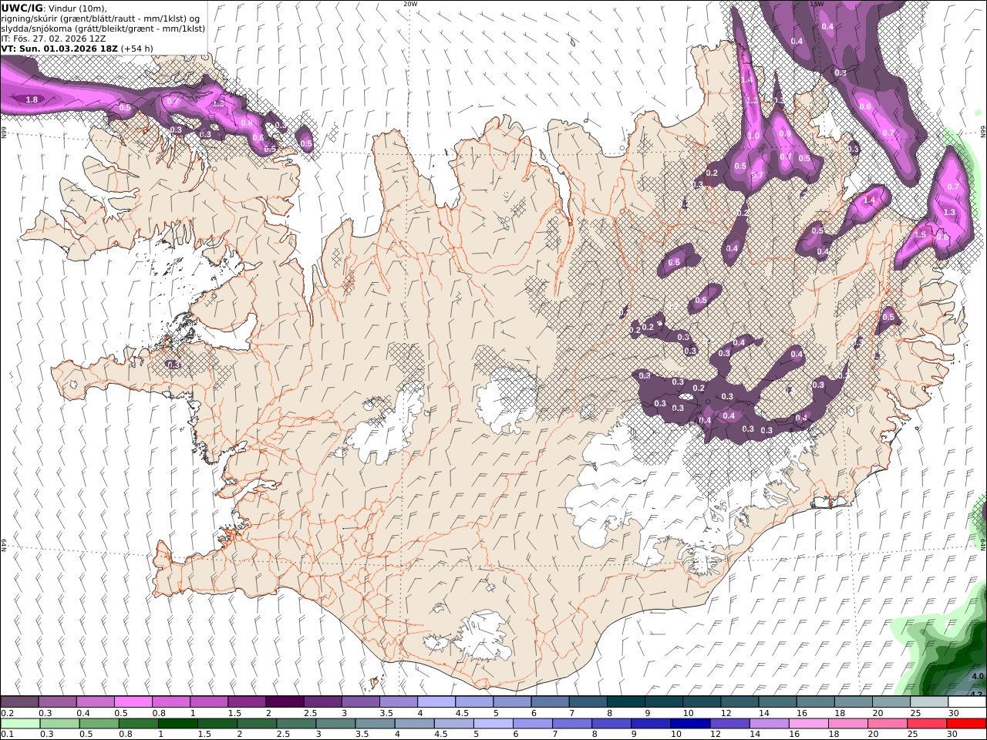Click the 'slydda/snjókoma' description line
Viewport: 987px width, 740px height.
[x=103, y=29]
